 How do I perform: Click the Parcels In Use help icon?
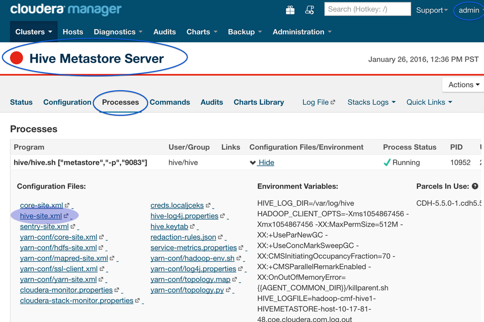[475, 186]
